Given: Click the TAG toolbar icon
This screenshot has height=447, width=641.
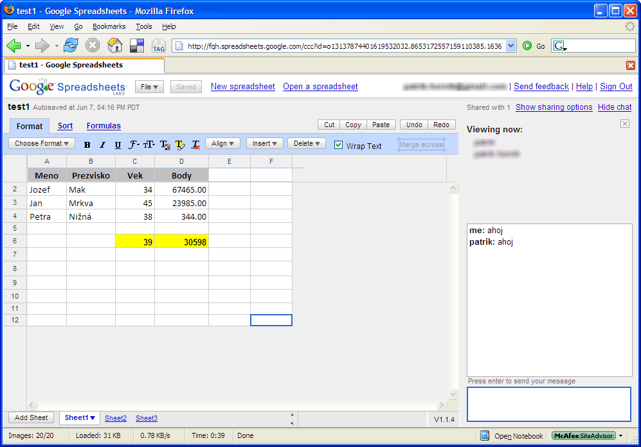Looking at the screenshot, I should [x=159, y=46].
